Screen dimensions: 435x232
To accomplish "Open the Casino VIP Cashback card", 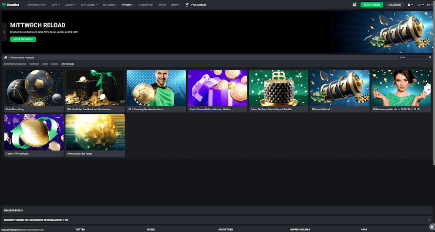I will coord(34,135).
